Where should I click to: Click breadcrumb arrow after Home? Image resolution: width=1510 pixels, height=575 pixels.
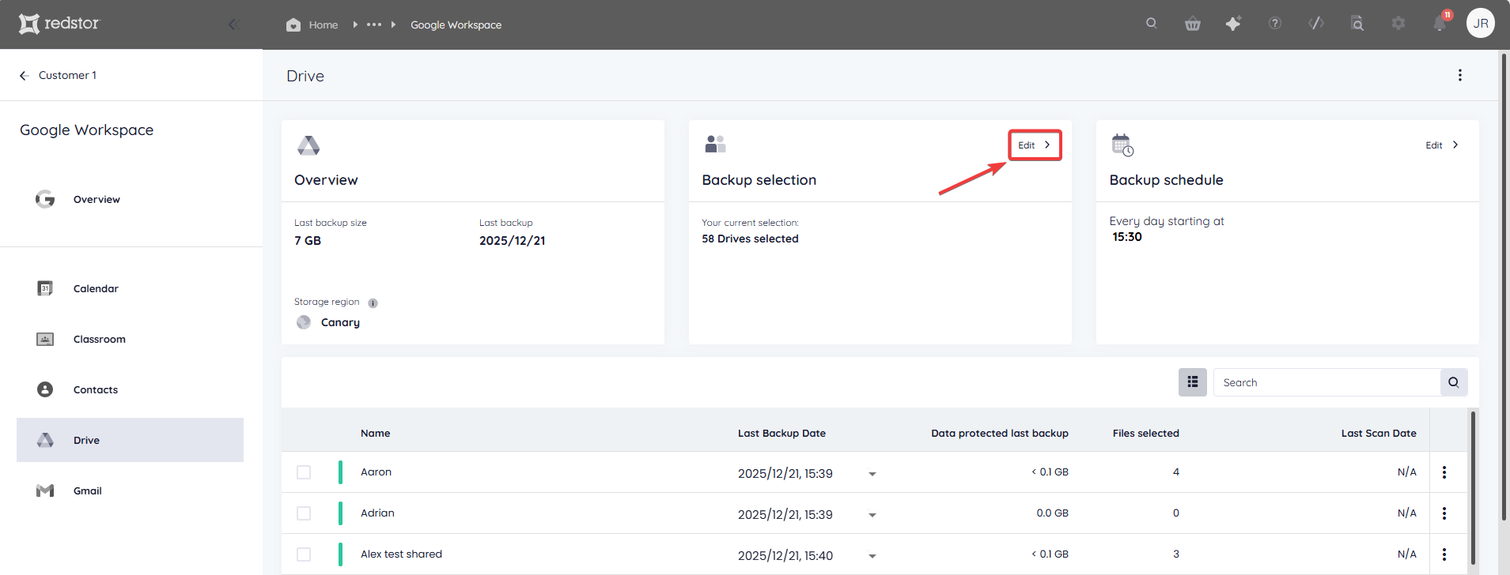point(355,24)
